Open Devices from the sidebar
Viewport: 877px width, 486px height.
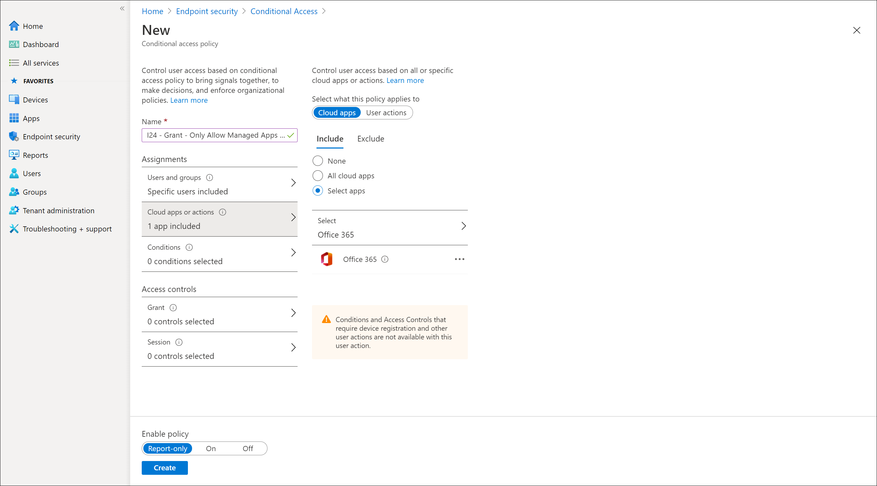(35, 100)
